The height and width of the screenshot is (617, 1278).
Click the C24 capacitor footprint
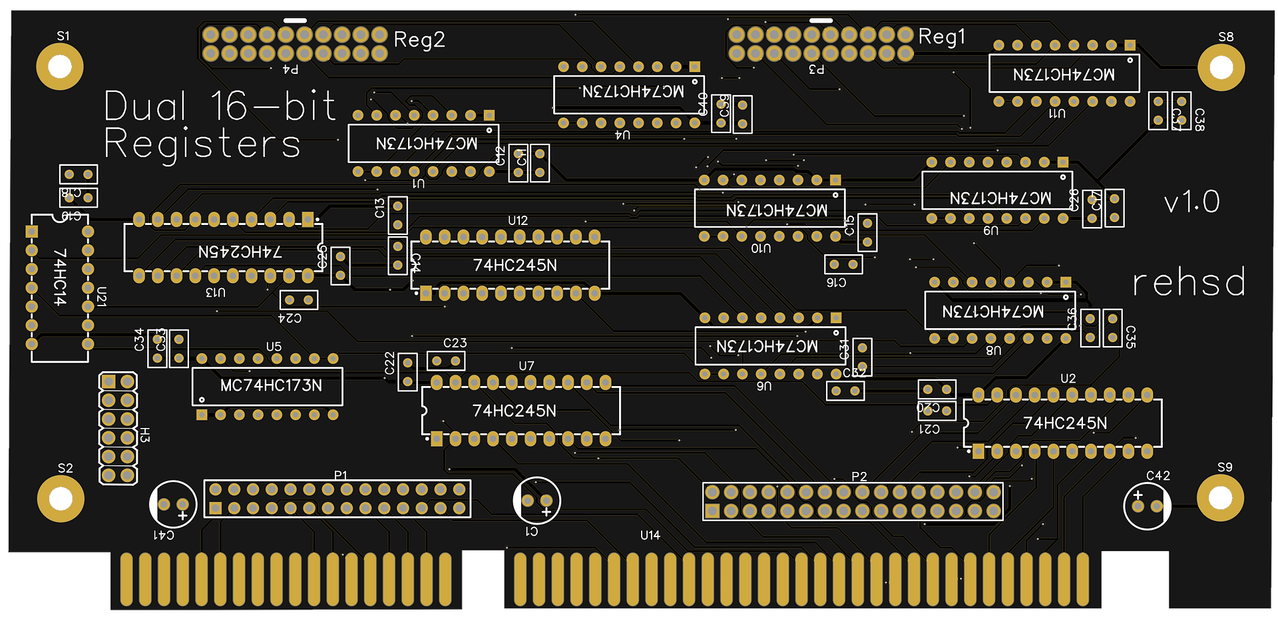pyautogui.click(x=299, y=300)
